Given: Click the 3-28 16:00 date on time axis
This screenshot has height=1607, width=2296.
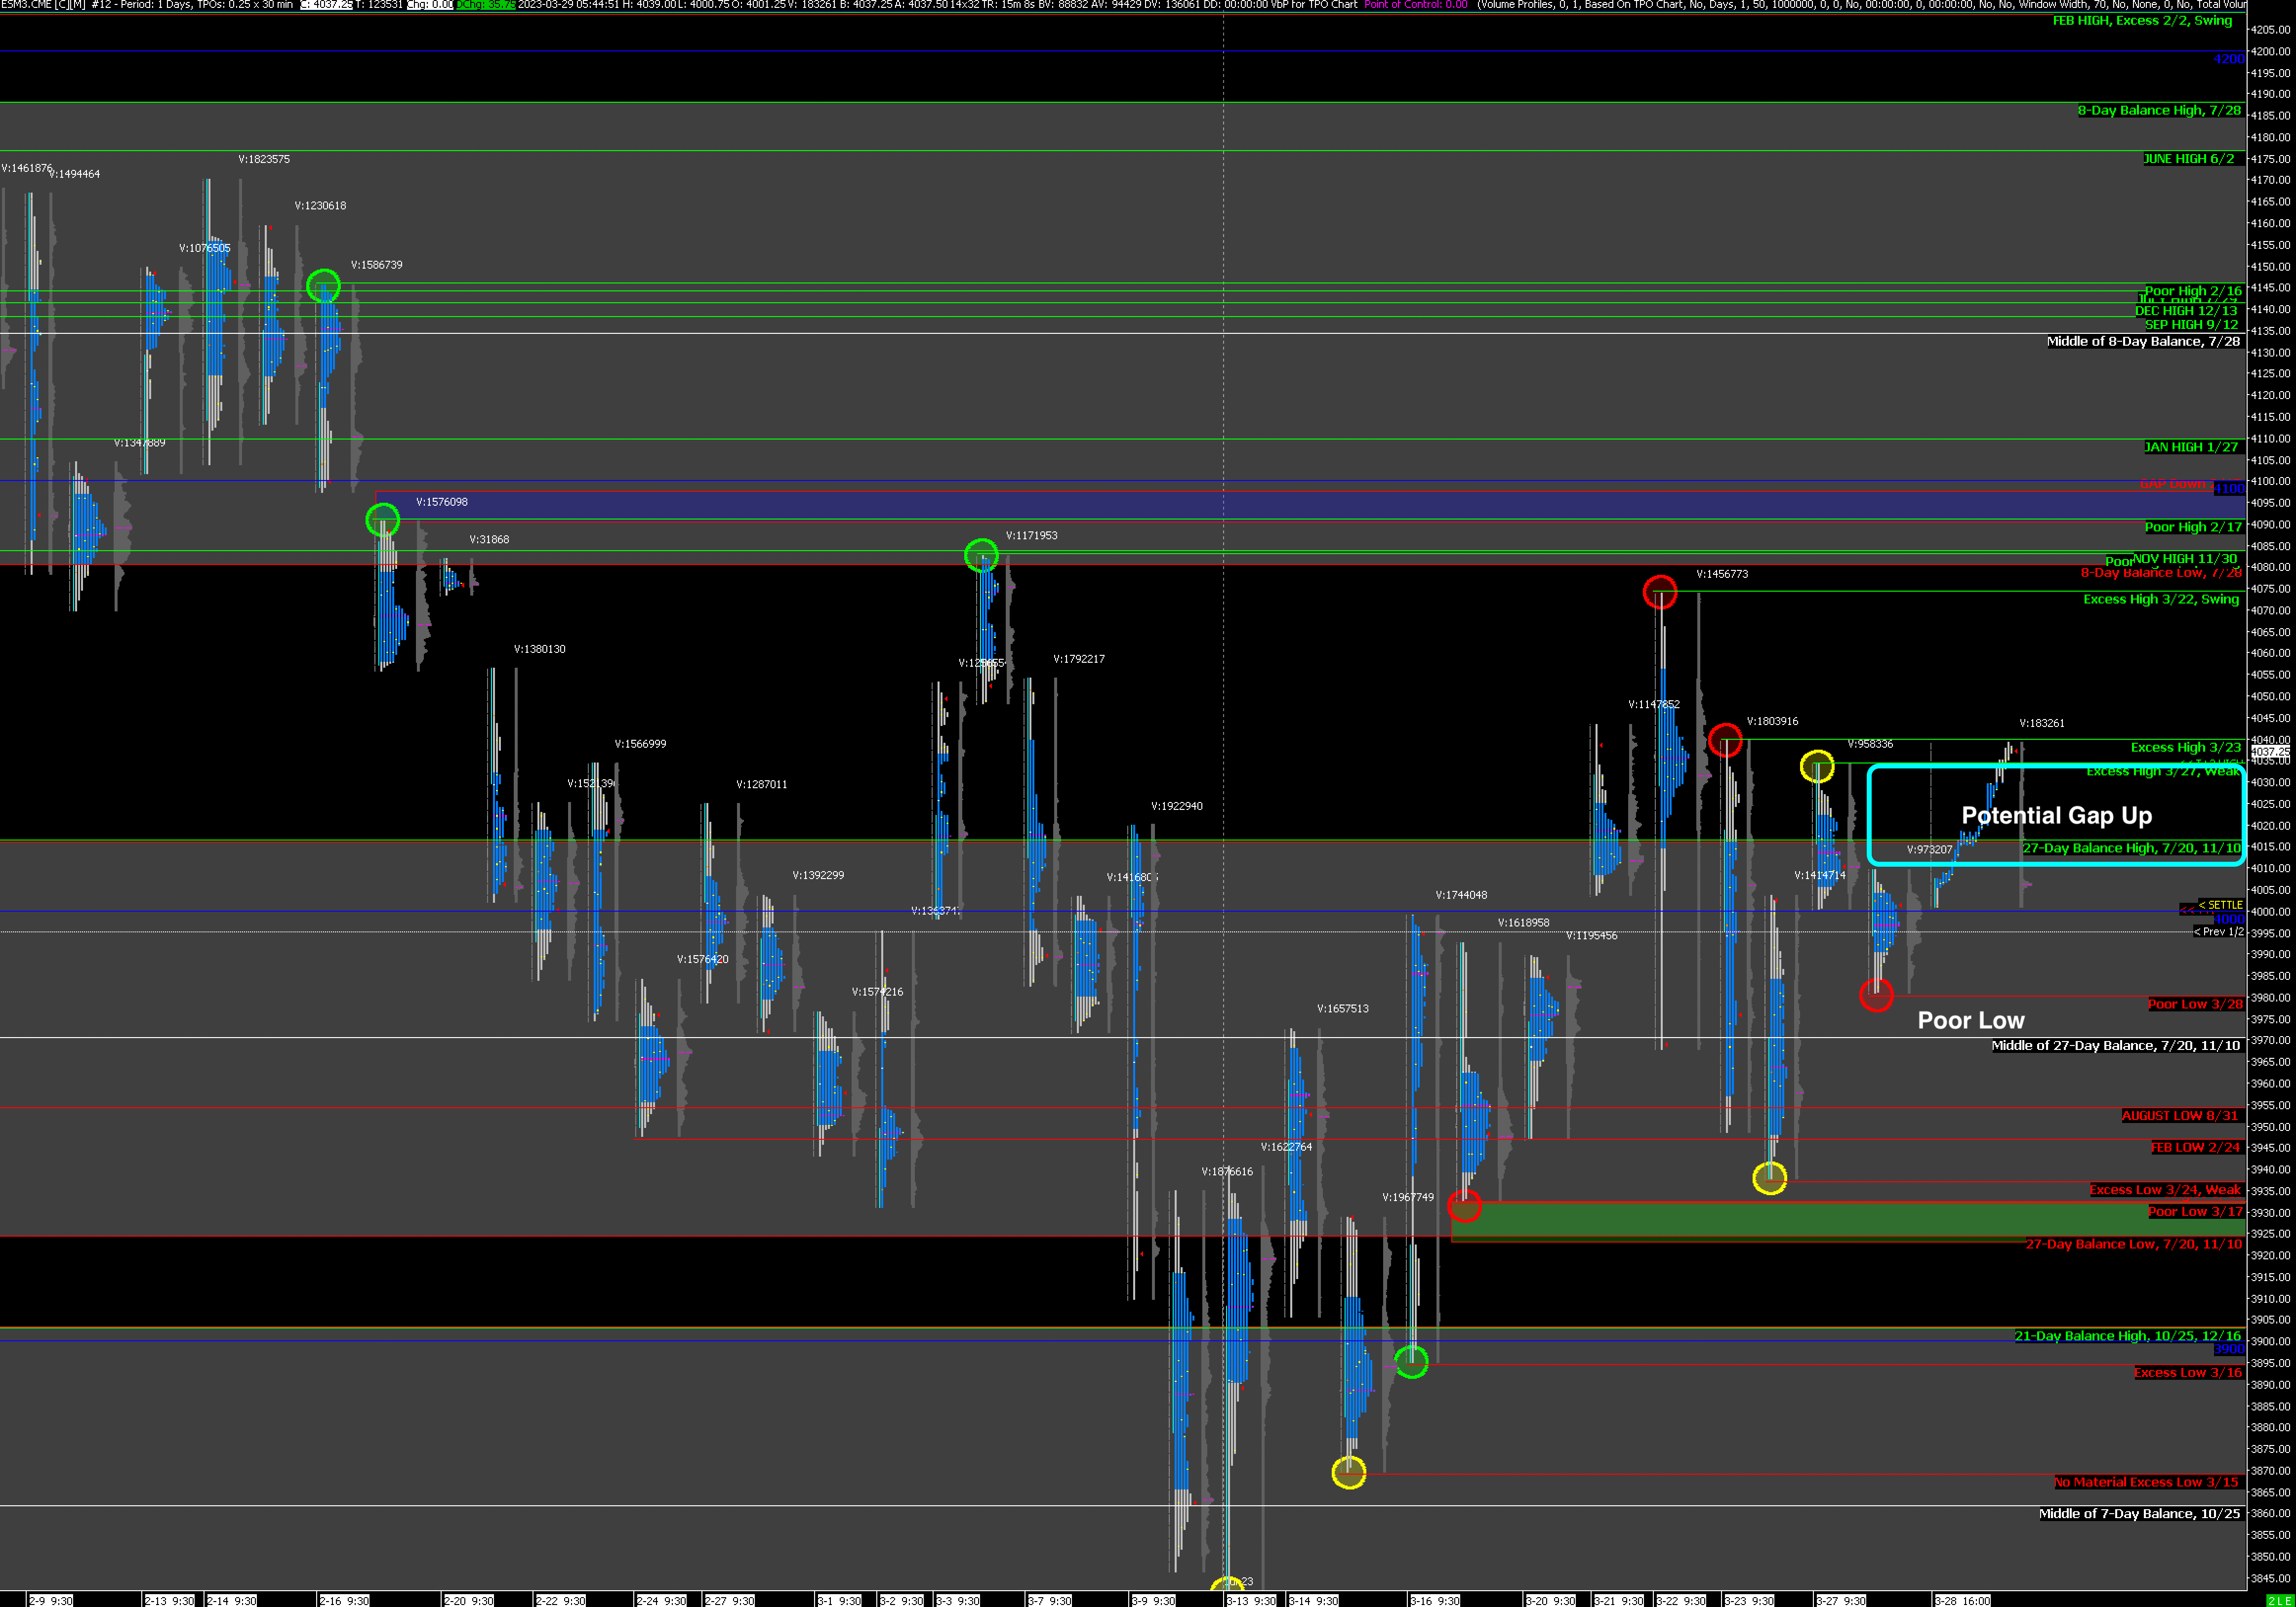Looking at the screenshot, I should (x=1963, y=1600).
